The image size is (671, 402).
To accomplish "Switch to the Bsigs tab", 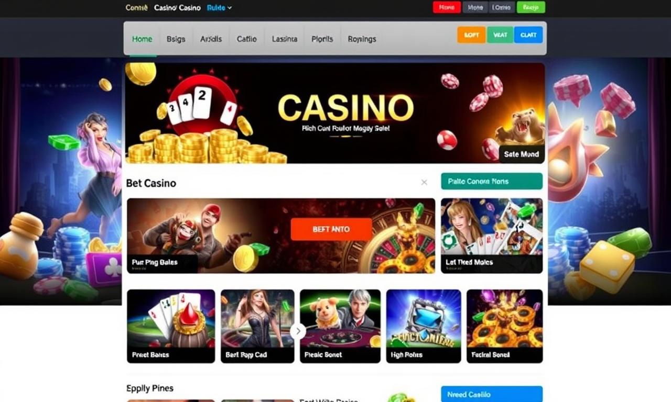I will [x=176, y=39].
